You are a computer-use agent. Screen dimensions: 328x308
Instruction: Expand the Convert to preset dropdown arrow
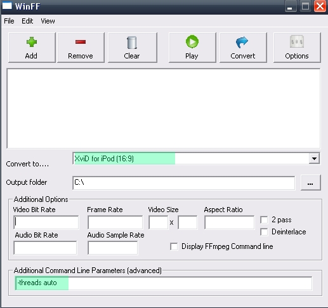314,159
